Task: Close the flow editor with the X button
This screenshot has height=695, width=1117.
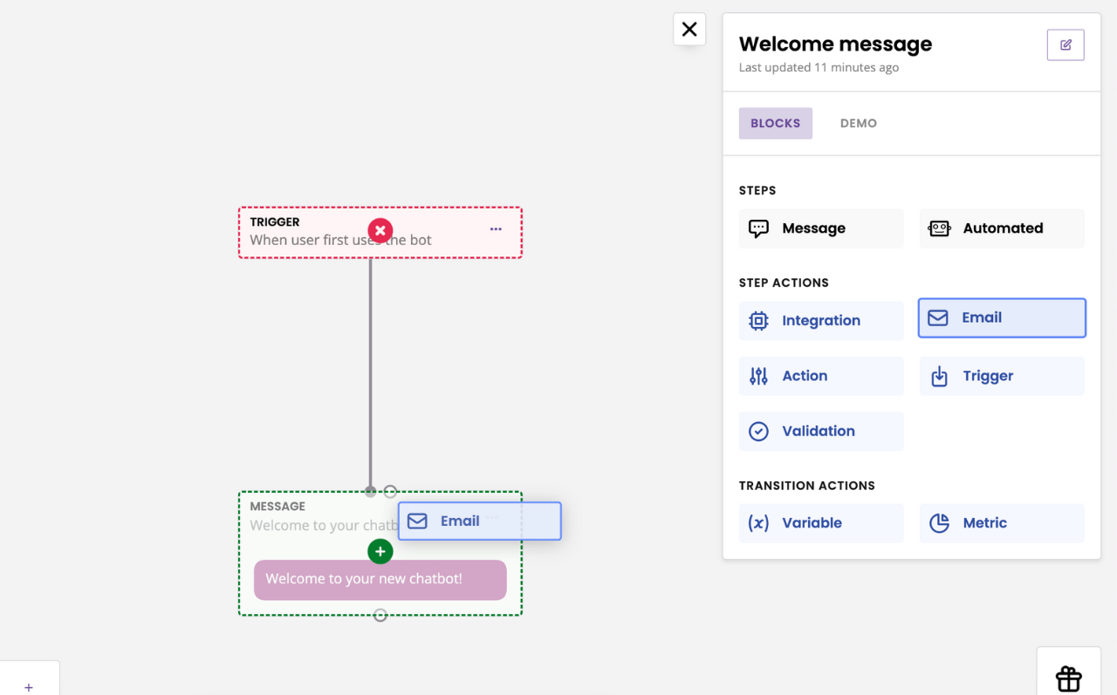Action: [x=689, y=29]
